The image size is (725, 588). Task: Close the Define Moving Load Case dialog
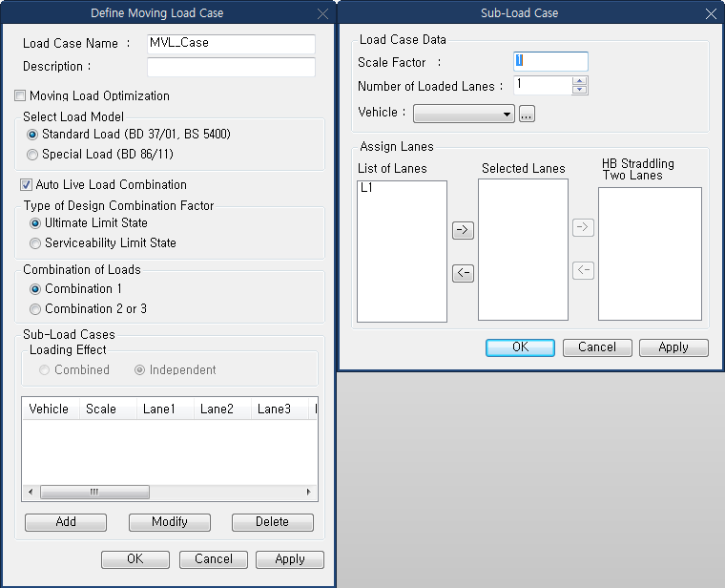tap(321, 13)
